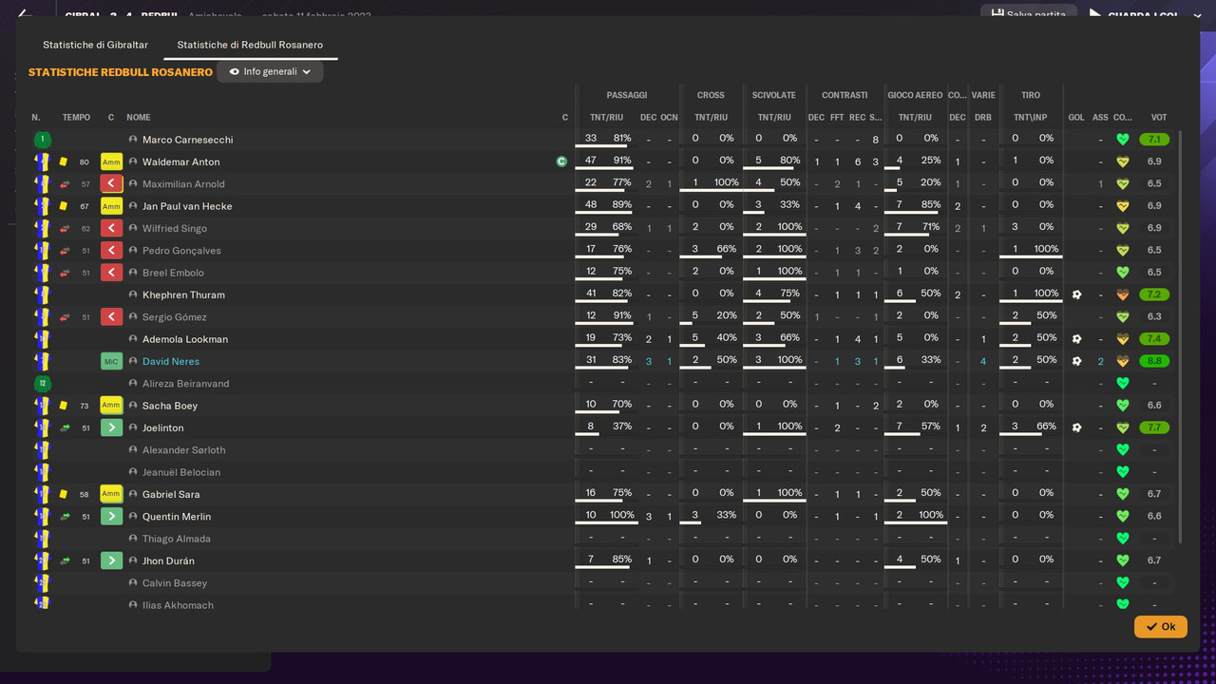
Task: Click the yellow card icon in Waldemar Anton's row
Action: [64, 161]
